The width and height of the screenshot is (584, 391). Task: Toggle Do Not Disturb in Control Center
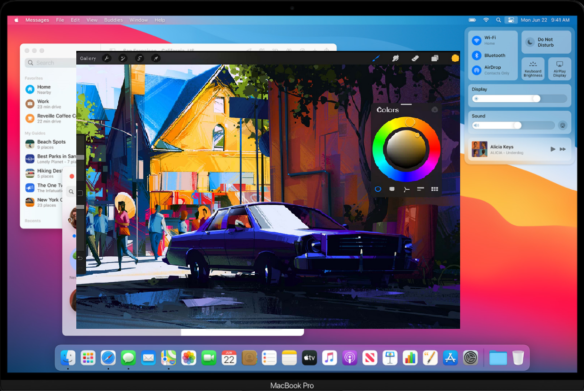[546, 41]
